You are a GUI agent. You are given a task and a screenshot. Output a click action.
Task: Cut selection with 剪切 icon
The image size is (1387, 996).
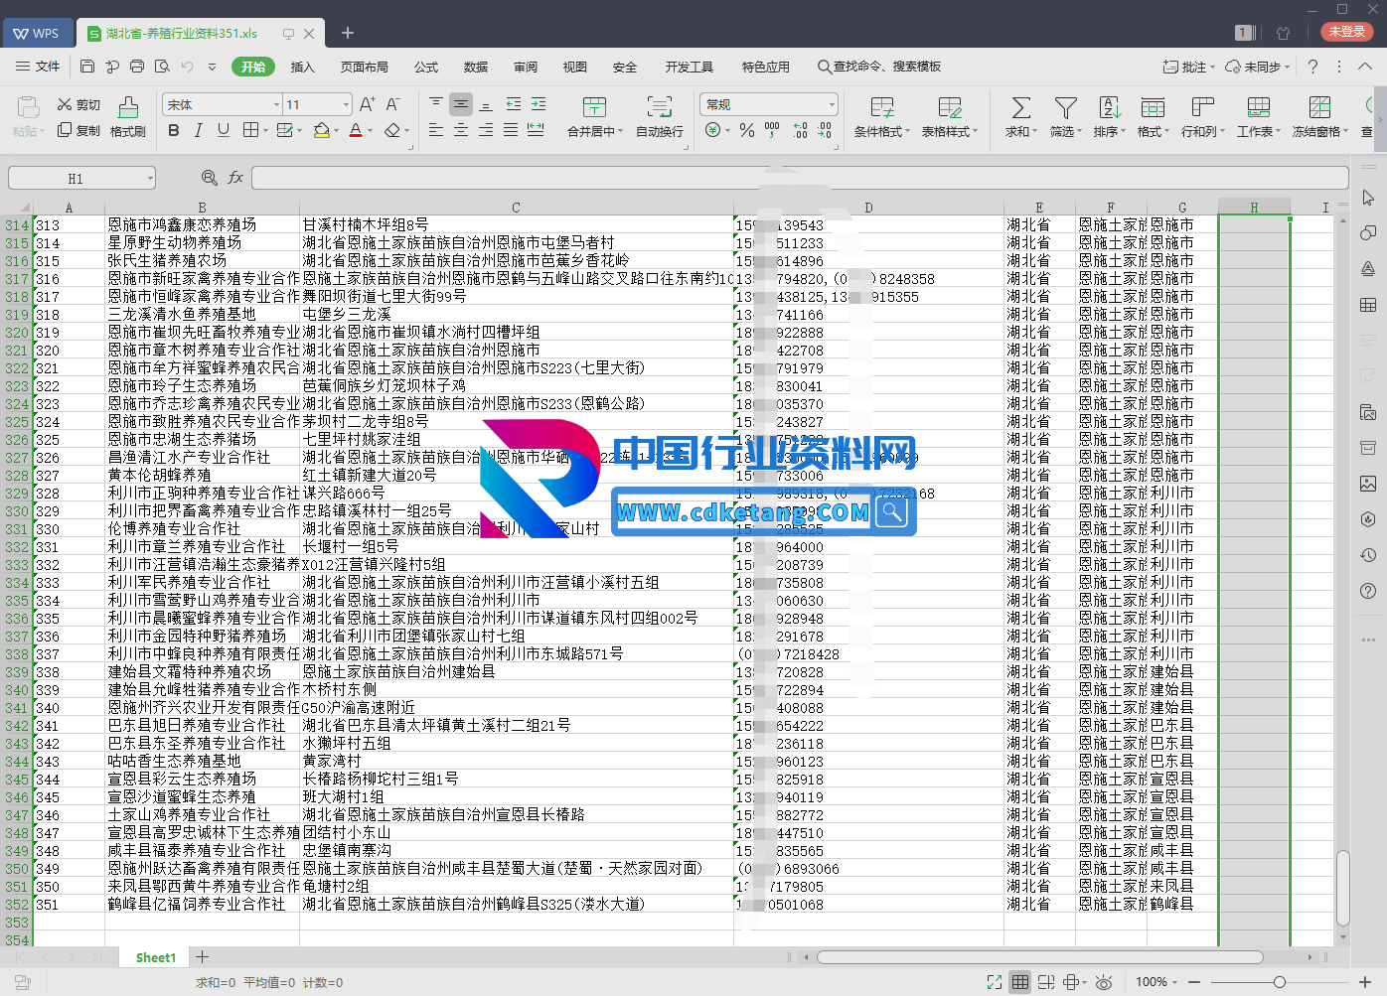78,104
